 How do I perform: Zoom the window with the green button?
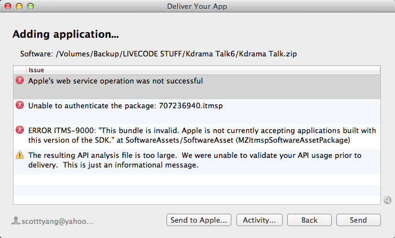tap(30, 6)
